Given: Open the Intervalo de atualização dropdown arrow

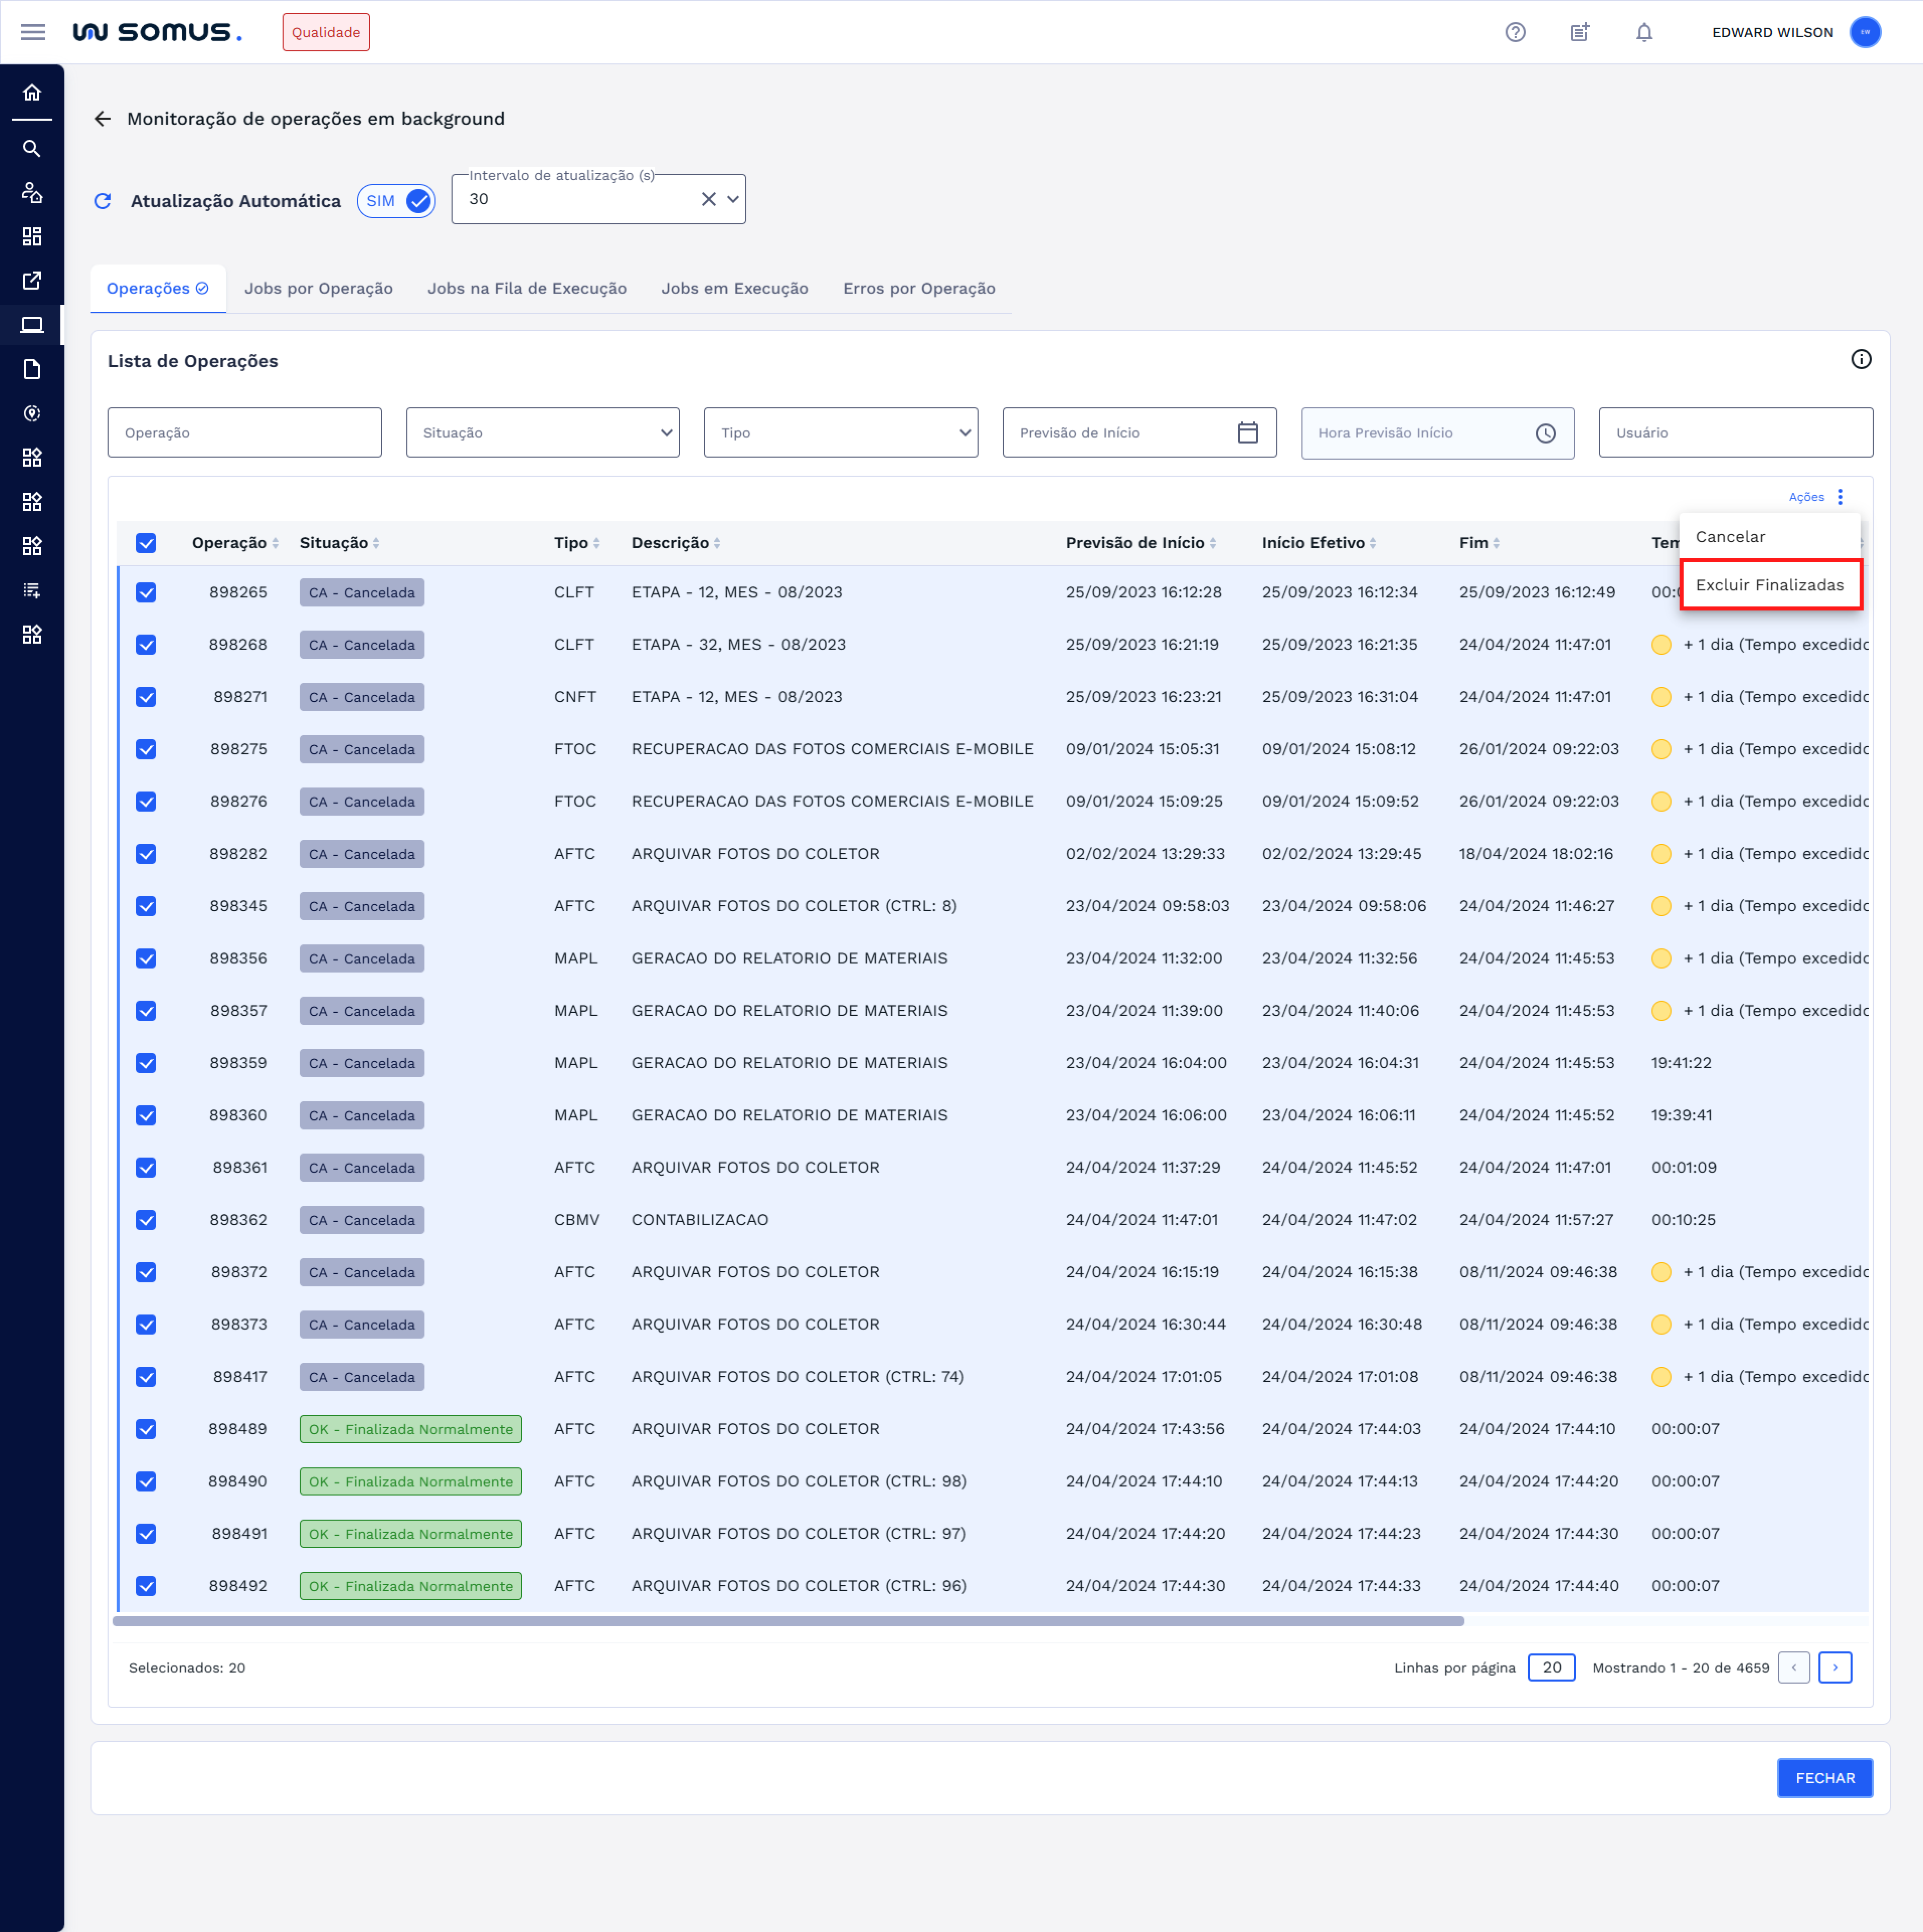Looking at the screenshot, I should point(733,199).
